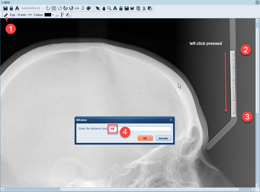
Task: Click the Annuler button
Action: [164, 138]
